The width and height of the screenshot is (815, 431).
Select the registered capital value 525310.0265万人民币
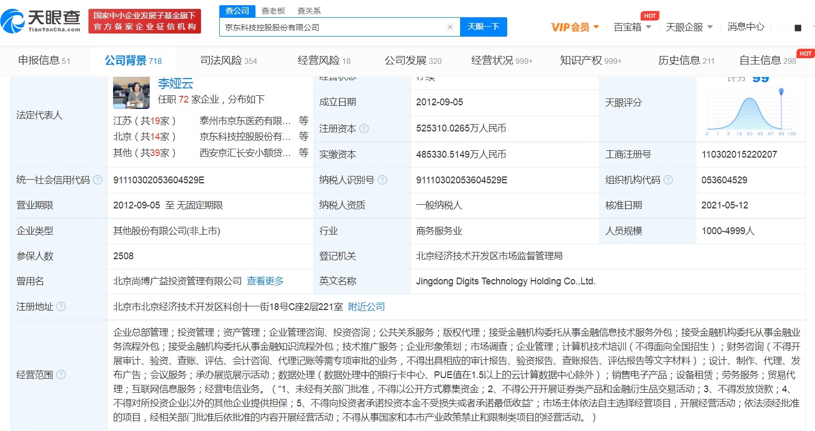pyautogui.click(x=461, y=128)
